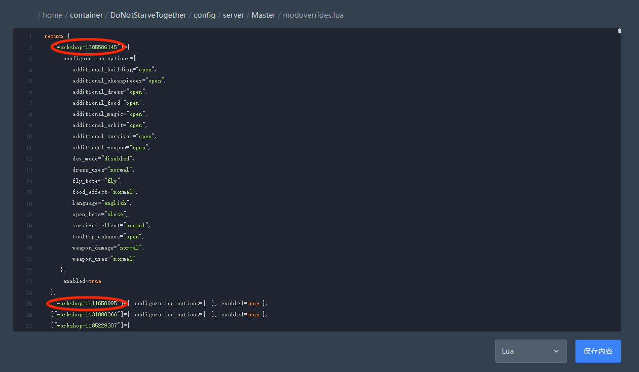The height and width of the screenshot is (372, 639).
Task: Click the editor scrollbar thumb
Action: pyautogui.click(x=619, y=31)
